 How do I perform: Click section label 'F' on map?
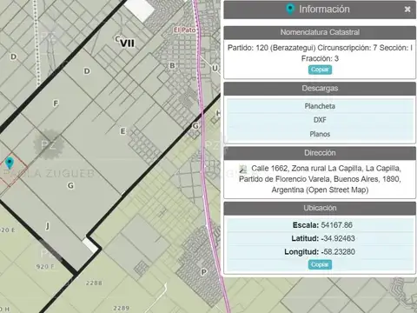56,103
